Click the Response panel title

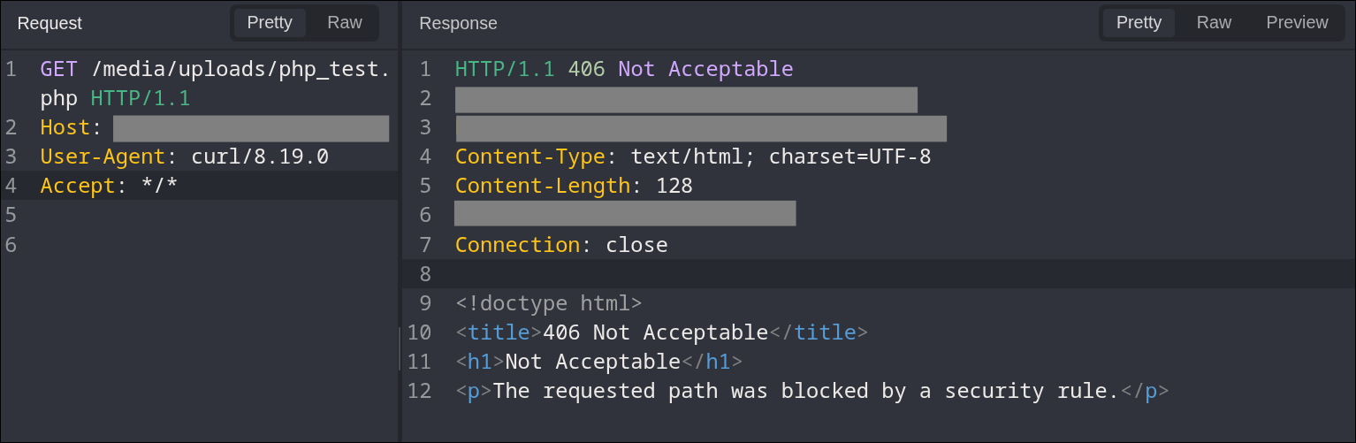click(x=458, y=24)
